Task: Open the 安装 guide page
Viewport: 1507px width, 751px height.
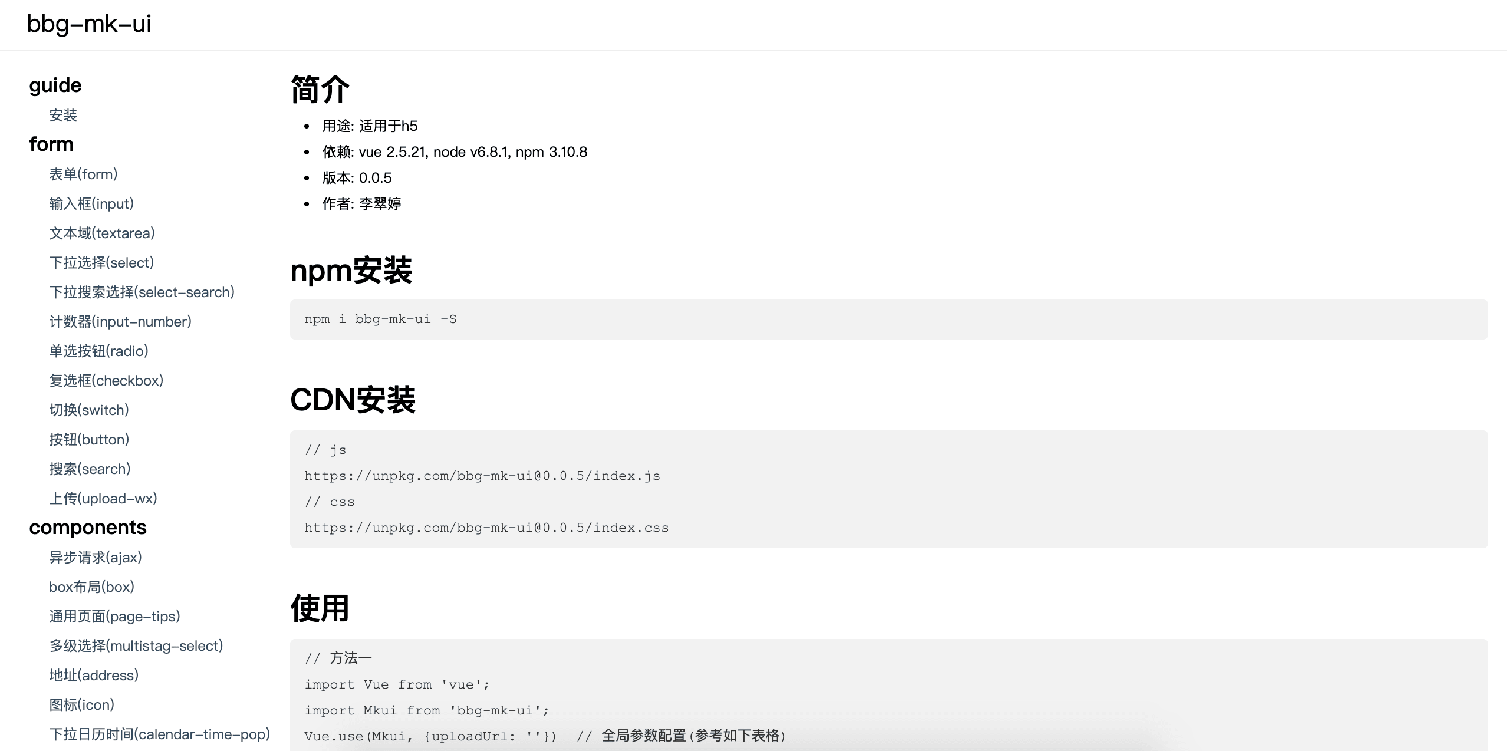Action: [x=63, y=115]
